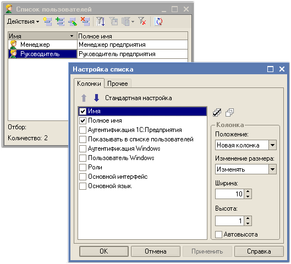Click the move column up arrow

tap(84, 98)
